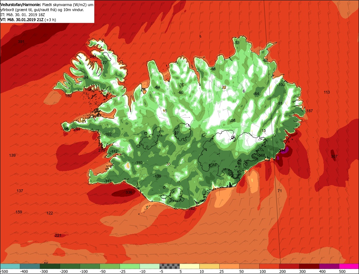
Task: Click the checkered legend swatch between -5 and 5
Action: click(169, 266)
